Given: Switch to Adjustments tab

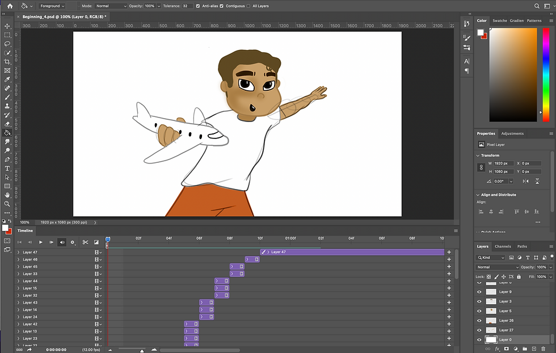Looking at the screenshot, I should pyautogui.click(x=512, y=134).
